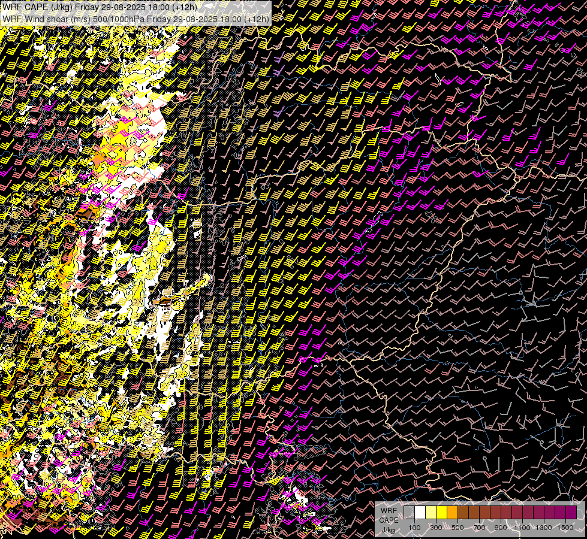Click the pale yellow CAPE legend swatch
Screen dimensions: 587x539
pyautogui.click(x=431, y=512)
